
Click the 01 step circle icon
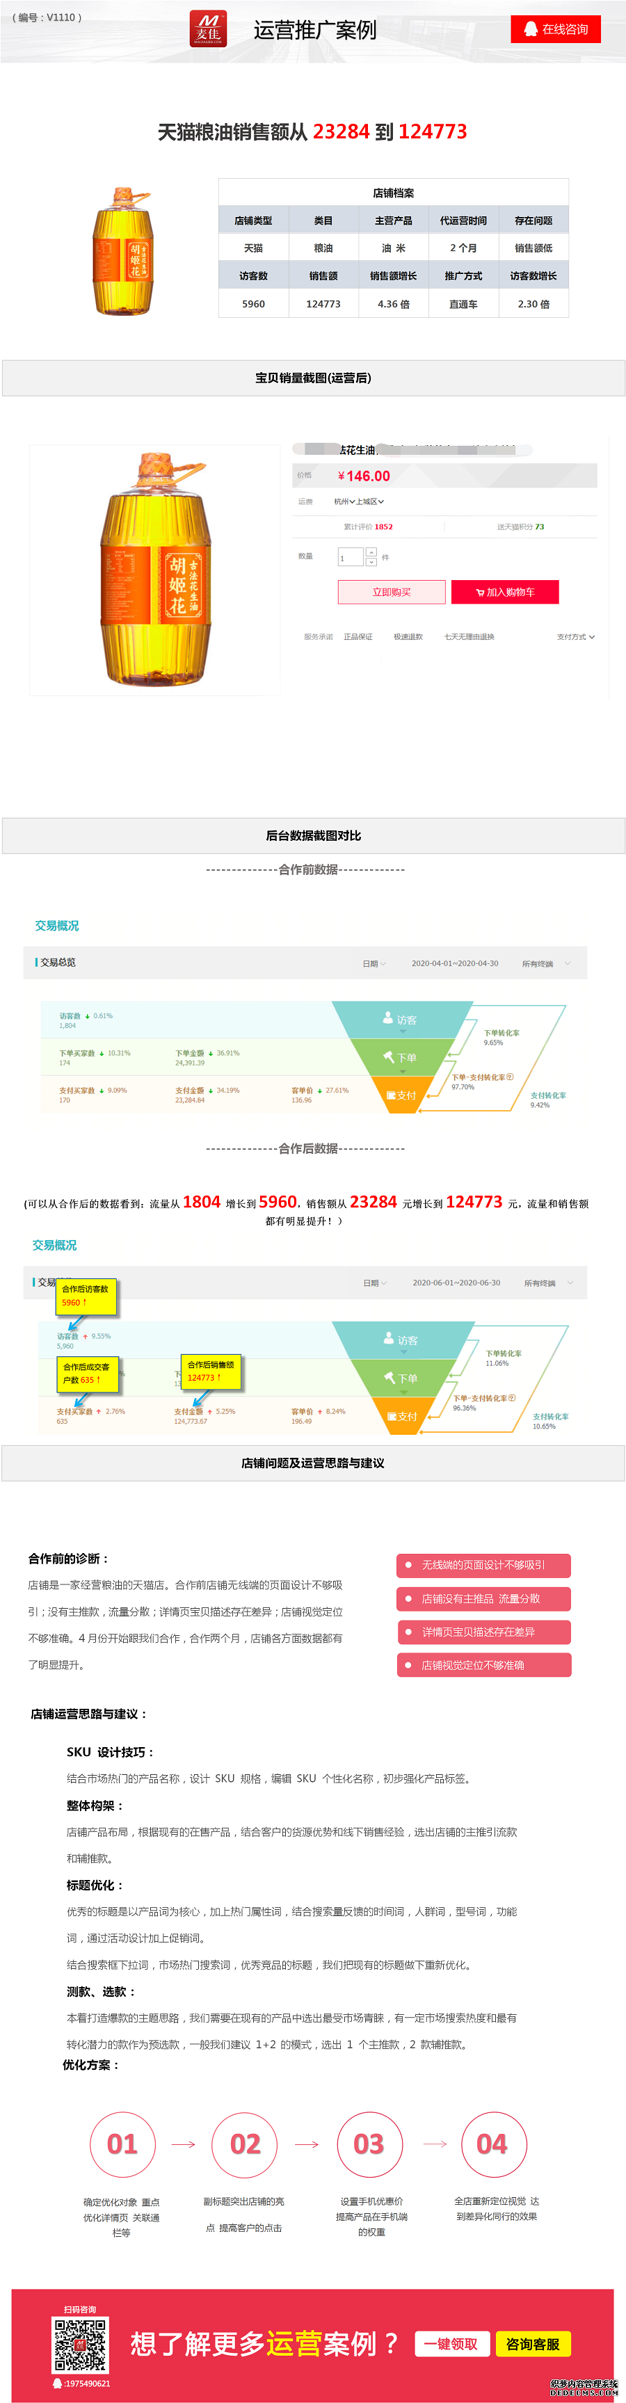[122, 2144]
